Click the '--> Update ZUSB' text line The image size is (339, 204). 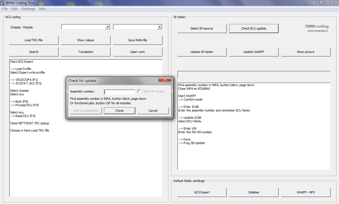[x=190, y=118]
